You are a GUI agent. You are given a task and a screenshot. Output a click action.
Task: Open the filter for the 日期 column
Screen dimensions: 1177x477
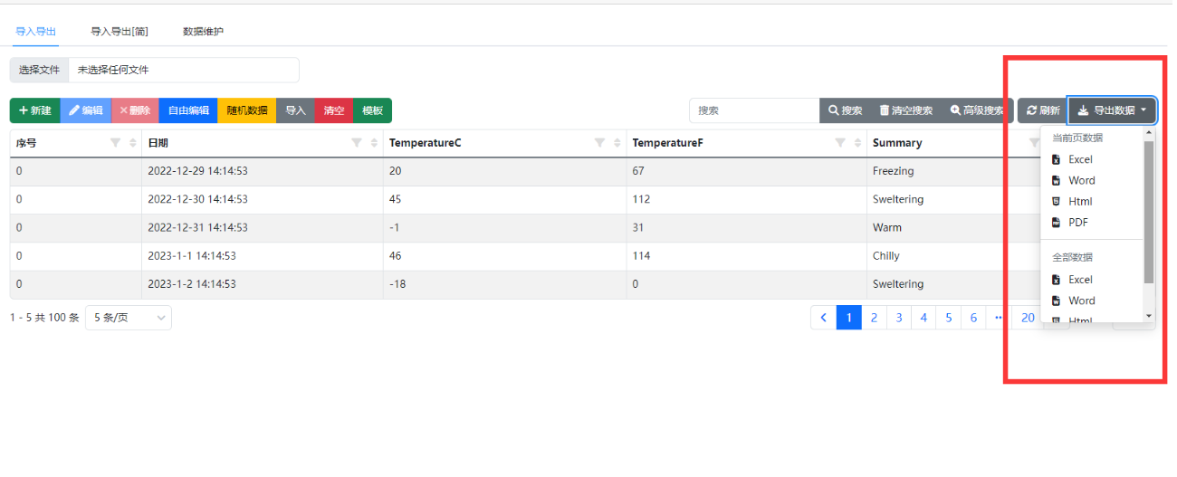357,143
